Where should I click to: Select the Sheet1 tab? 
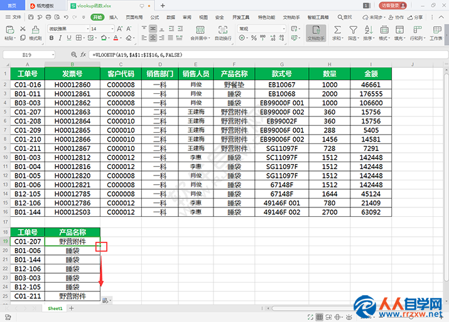55,308
